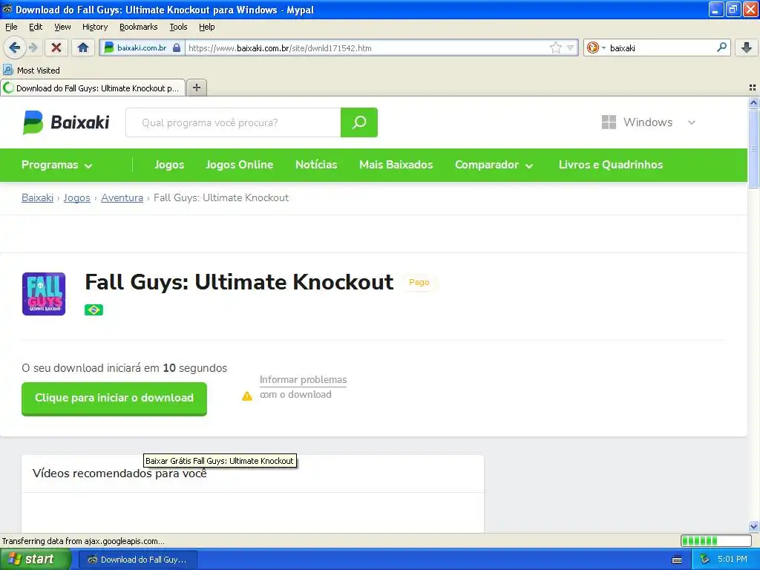760x570 pixels.
Task: Open the History menu
Action: click(x=94, y=27)
